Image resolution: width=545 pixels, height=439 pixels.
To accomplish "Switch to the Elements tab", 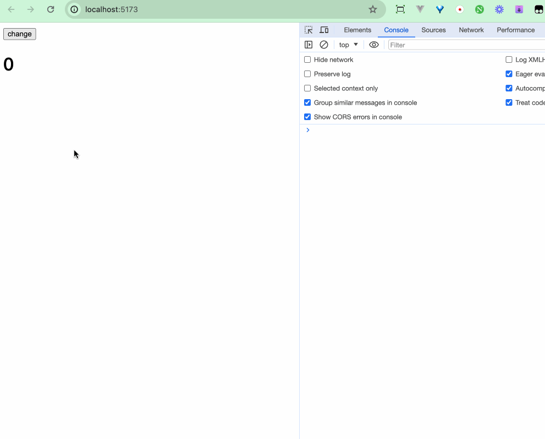I will pyautogui.click(x=357, y=30).
